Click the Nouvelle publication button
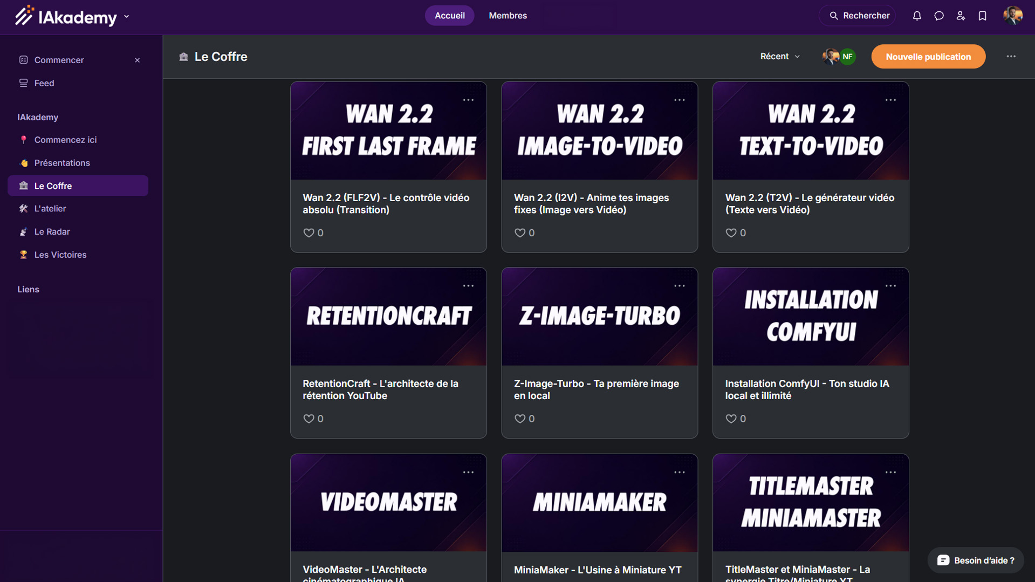The height and width of the screenshot is (582, 1035). [928, 57]
